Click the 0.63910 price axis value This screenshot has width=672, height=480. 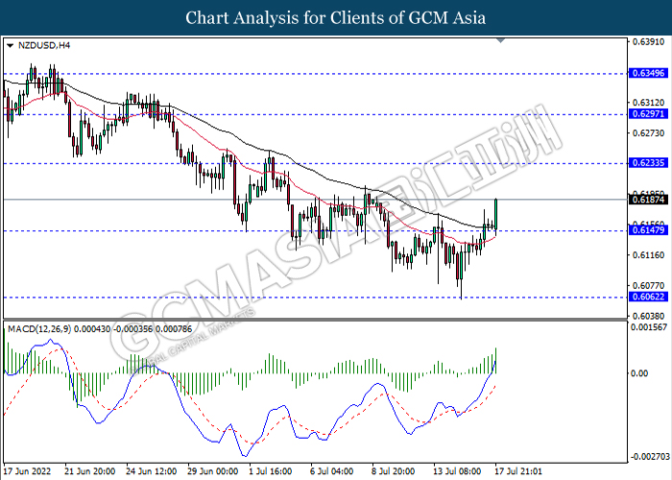[648, 42]
